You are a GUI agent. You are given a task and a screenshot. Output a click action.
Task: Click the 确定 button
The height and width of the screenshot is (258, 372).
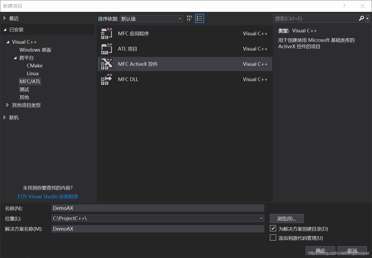coord(320,251)
